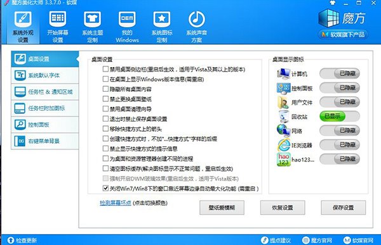Check 禁止更换桌面壁纸 checkbox
This screenshot has width=381, height=245.
point(105,99)
